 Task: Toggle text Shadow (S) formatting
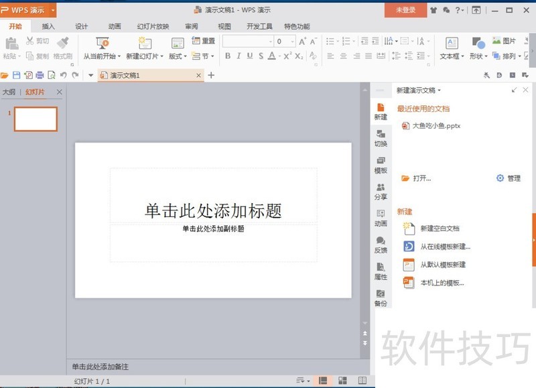[x=261, y=56]
